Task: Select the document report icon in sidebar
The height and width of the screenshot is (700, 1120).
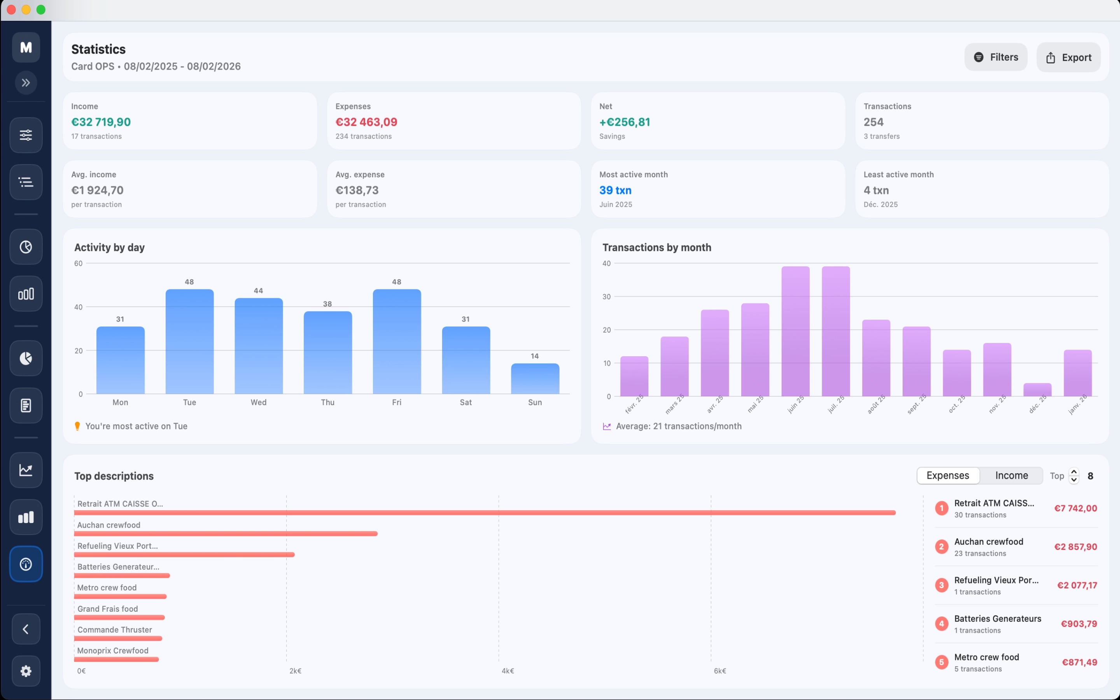Action: point(26,405)
